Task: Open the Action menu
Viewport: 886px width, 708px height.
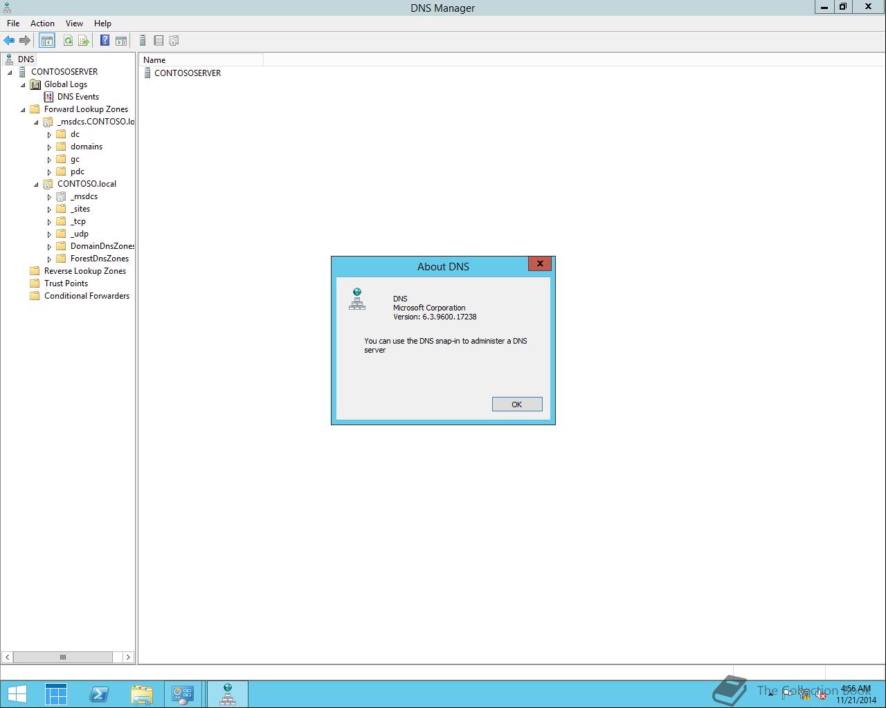Action: [42, 24]
